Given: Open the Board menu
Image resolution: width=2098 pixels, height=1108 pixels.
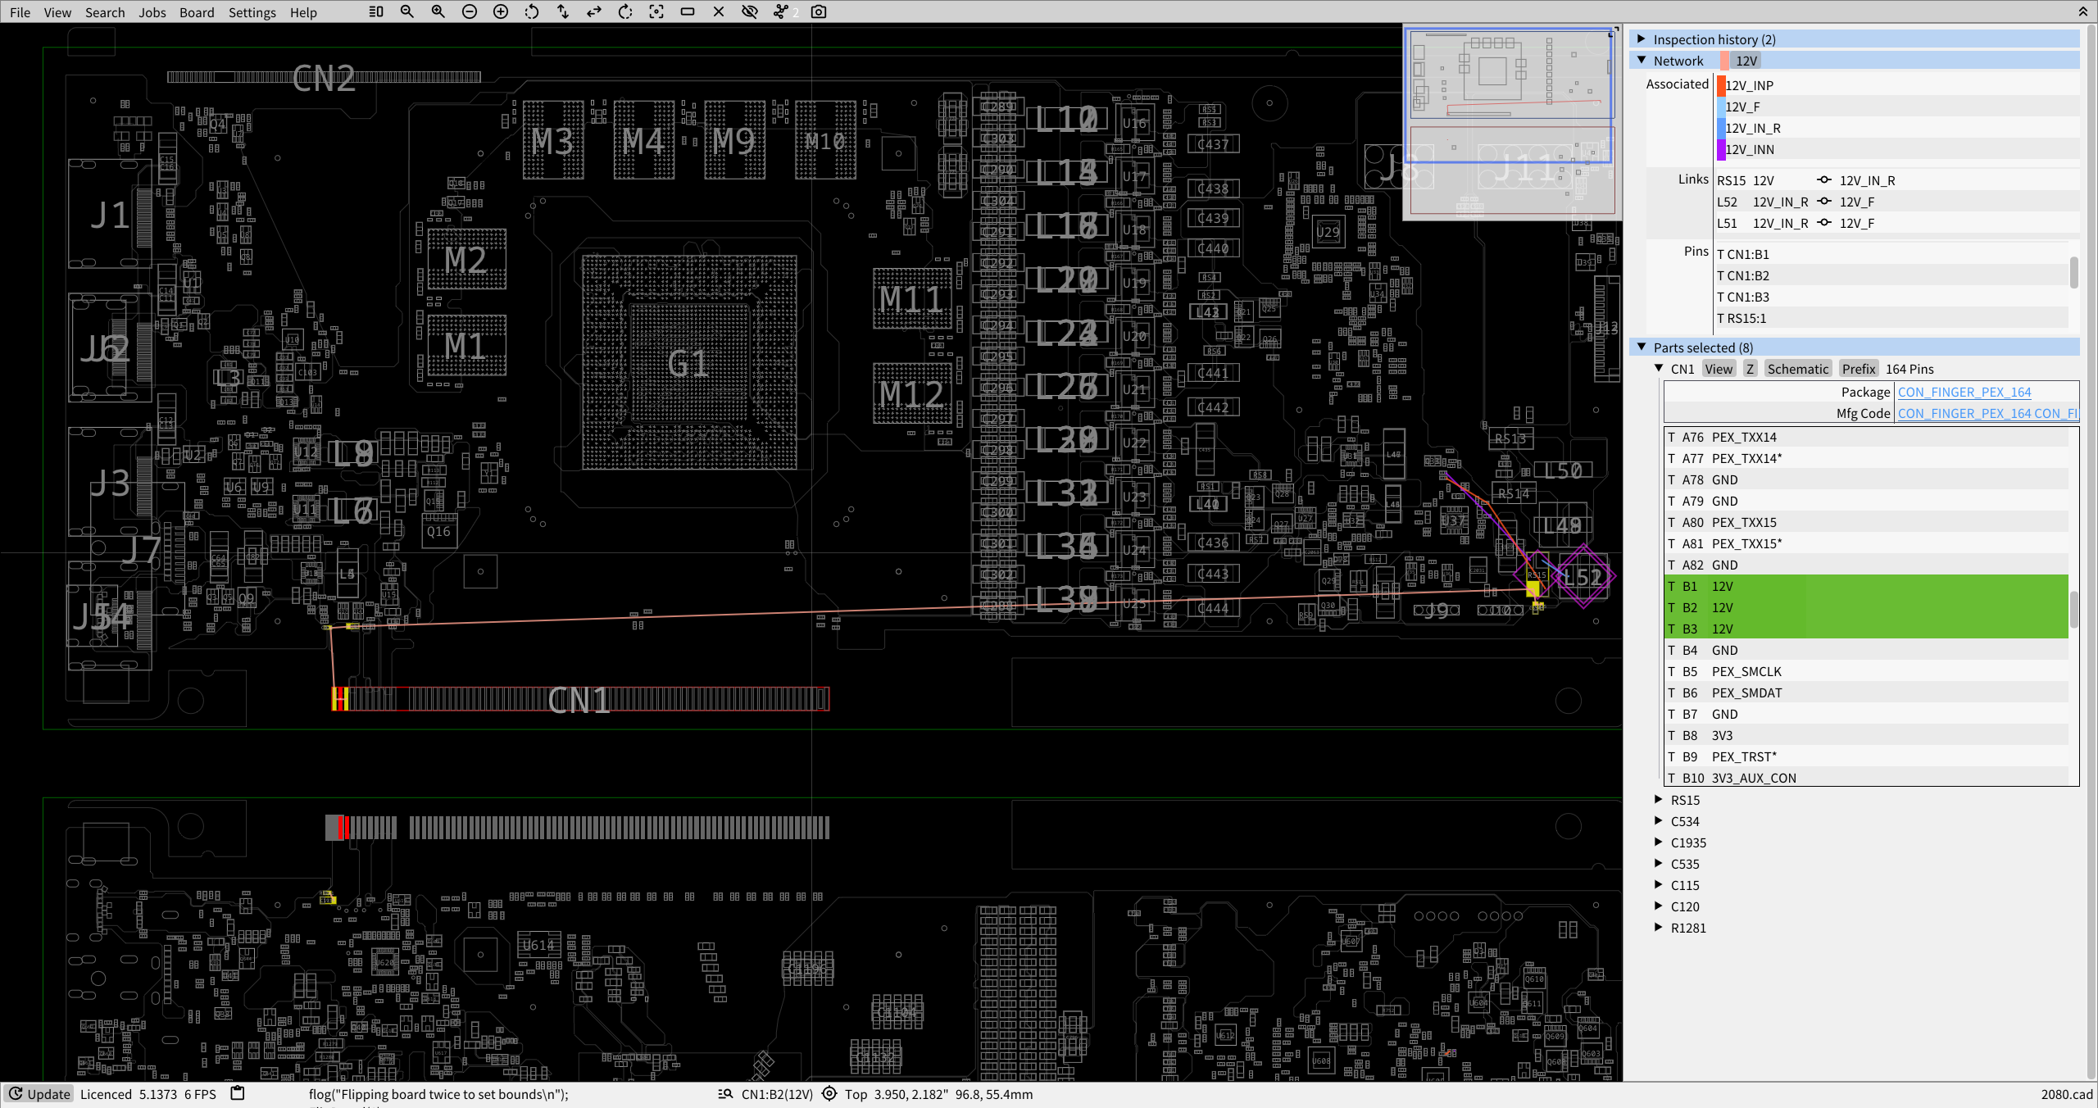Looking at the screenshot, I should click(x=197, y=12).
